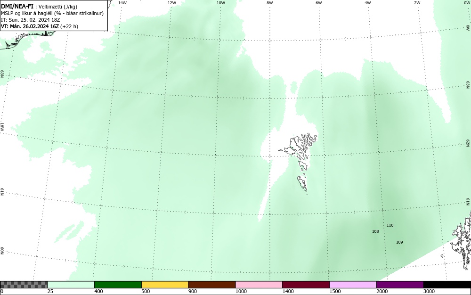Click the purple 2000-3000 legend swatch
Viewport: 471px width, 295px height.
[x=400, y=285]
